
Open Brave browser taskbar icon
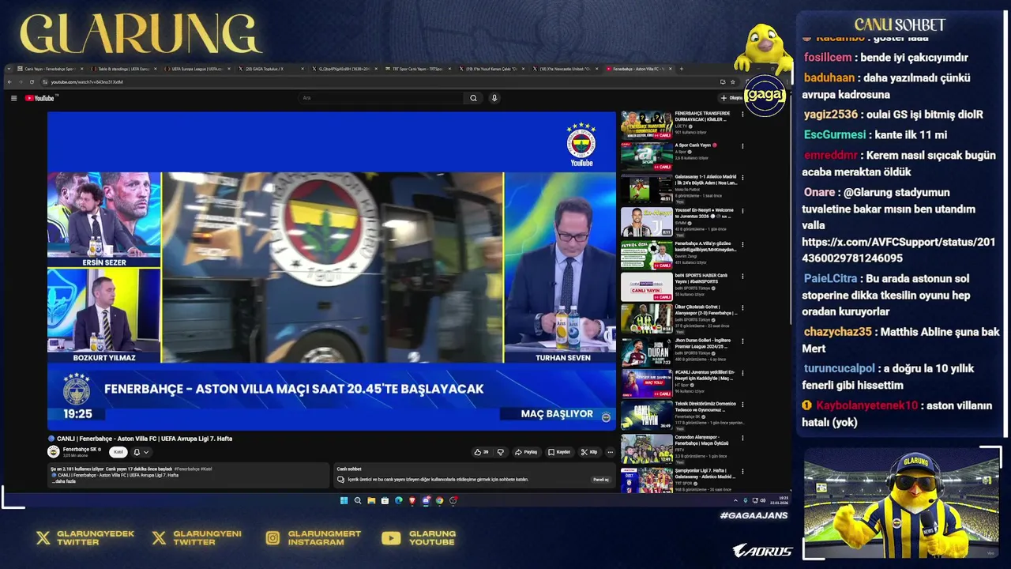[412, 500]
